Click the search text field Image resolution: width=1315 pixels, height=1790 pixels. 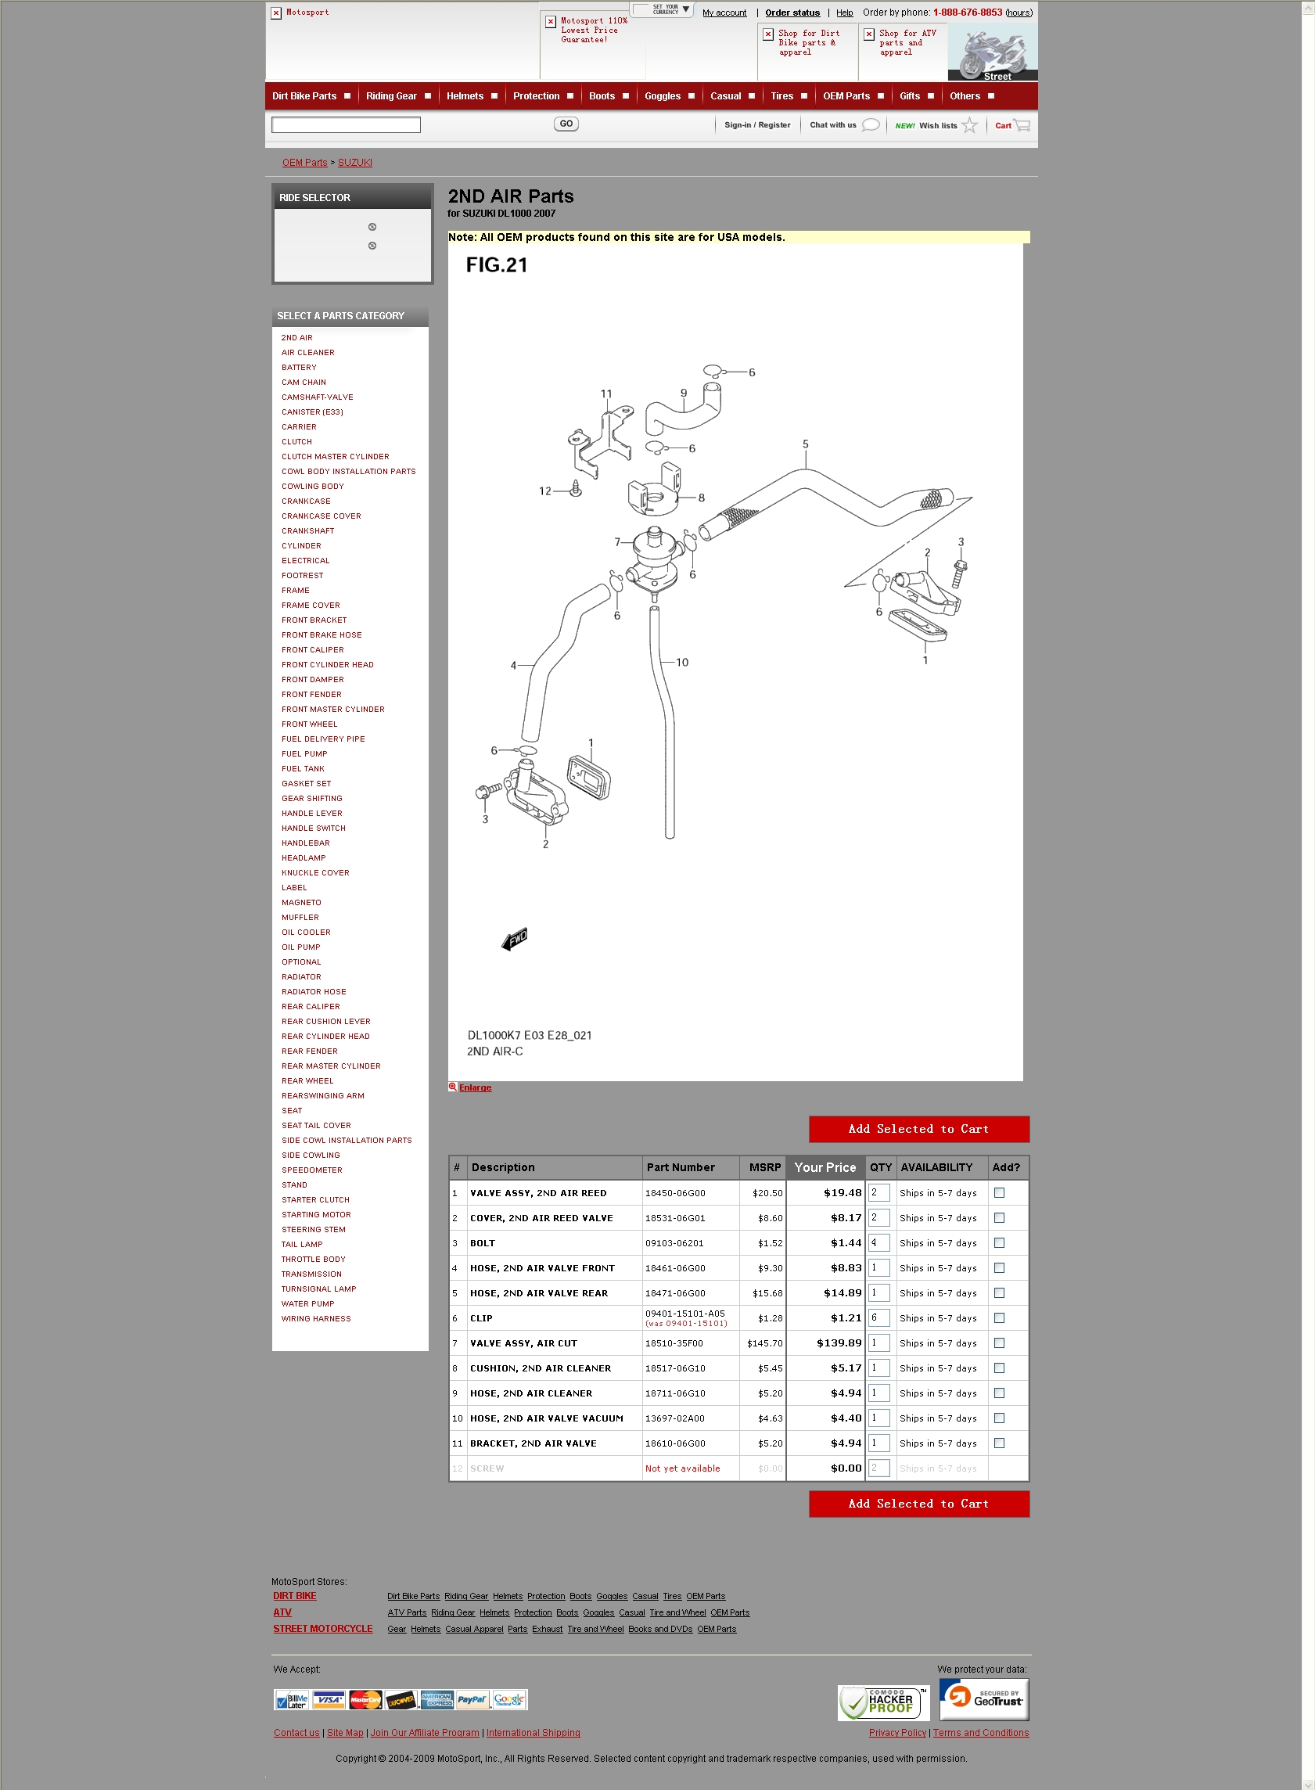pyautogui.click(x=346, y=125)
